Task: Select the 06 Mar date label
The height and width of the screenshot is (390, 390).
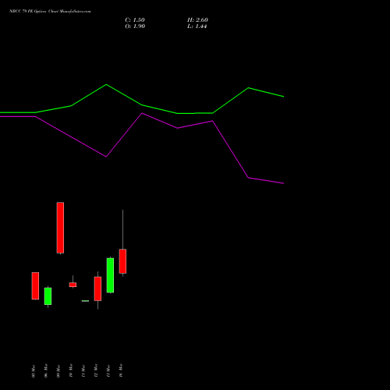Action: 46,370
